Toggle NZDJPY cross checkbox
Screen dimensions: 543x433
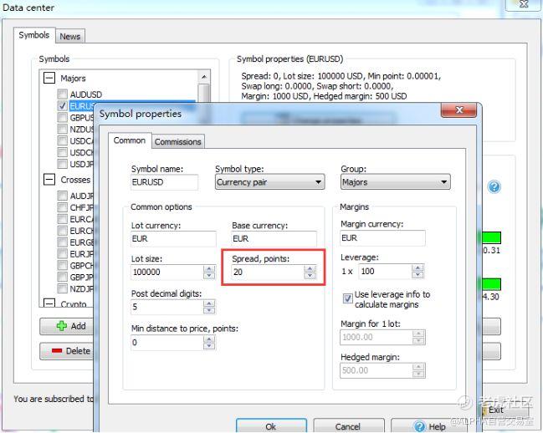[x=63, y=288]
